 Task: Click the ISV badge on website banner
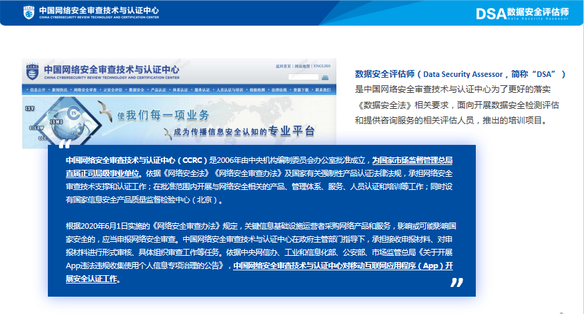click(x=29, y=109)
